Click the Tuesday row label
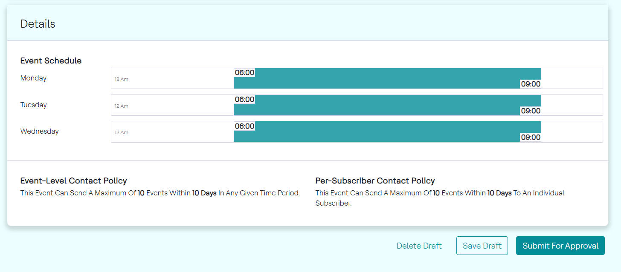The height and width of the screenshot is (272, 621). (x=33, y=105)
